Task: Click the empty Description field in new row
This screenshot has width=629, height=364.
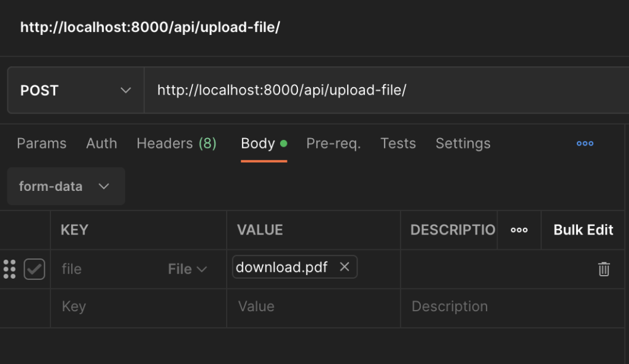Action: [x=512, y=307]
